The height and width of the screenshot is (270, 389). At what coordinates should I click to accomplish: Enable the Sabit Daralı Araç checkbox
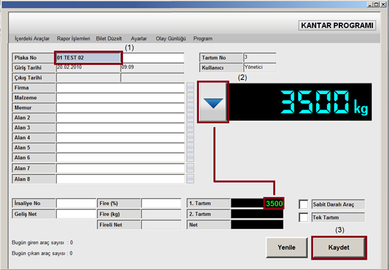[x=303, y=204]
